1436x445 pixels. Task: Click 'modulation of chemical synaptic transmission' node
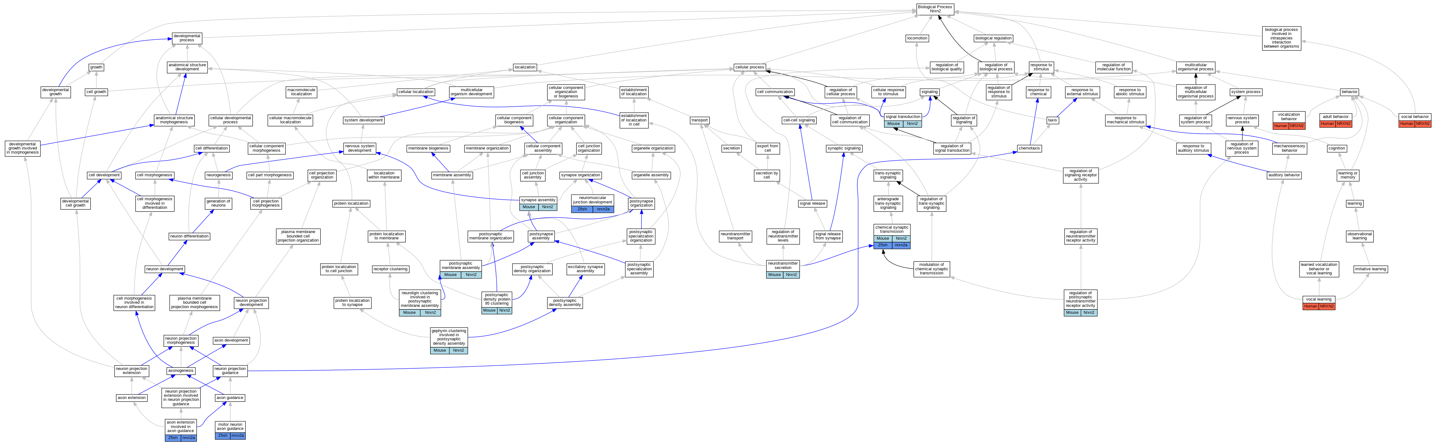932,269
